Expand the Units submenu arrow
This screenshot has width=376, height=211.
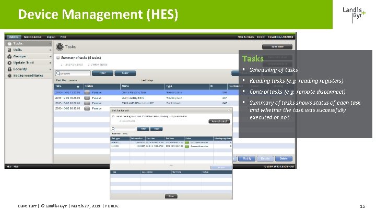[50, 50]
